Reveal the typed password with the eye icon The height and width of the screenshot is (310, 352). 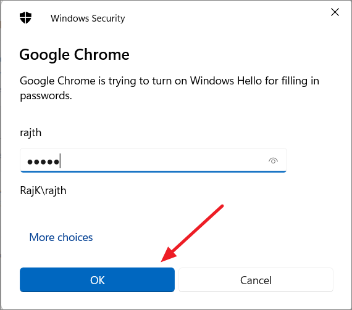(x=273, y=161)
